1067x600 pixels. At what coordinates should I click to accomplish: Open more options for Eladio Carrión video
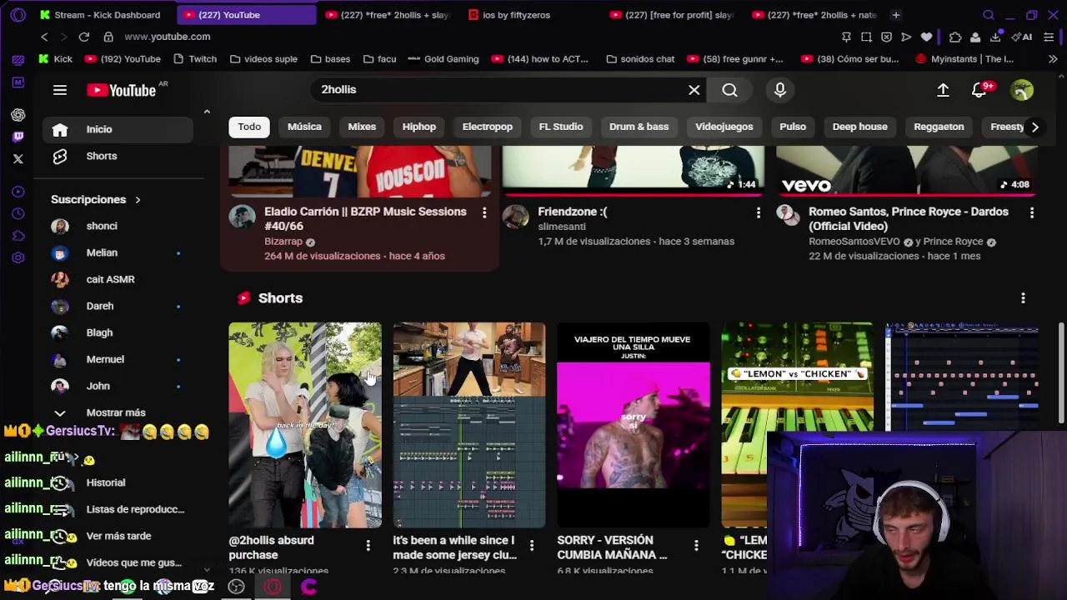click(x=484, y=212)
